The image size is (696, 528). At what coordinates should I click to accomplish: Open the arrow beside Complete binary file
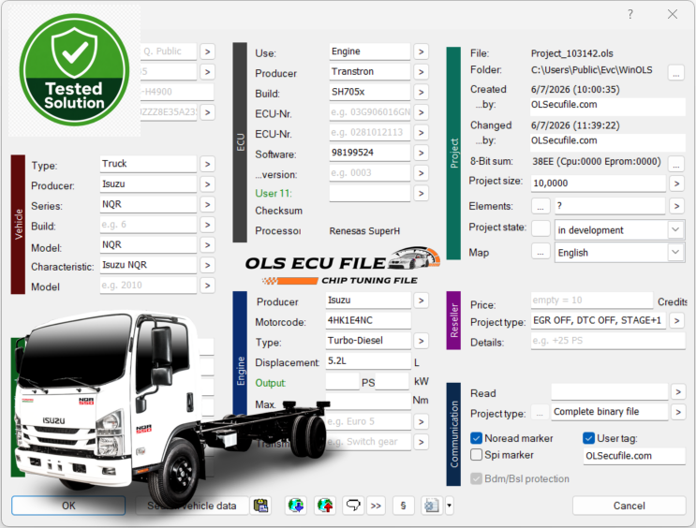tap(678, 412)
